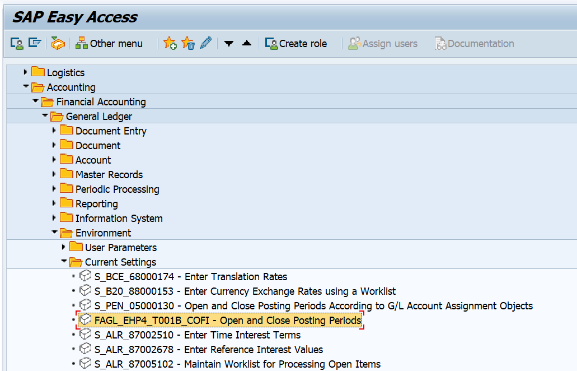Select FAGL_EHP4_T001B_COFI Open and Close Posting Periods
This screenshot has width=577, height=371.
click(228, 321)
